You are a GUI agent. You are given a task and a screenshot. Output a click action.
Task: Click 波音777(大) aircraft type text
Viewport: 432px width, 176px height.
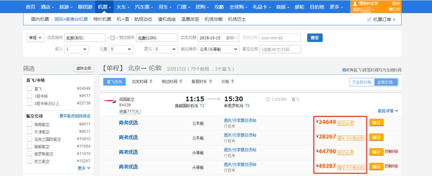pos(130,111)
